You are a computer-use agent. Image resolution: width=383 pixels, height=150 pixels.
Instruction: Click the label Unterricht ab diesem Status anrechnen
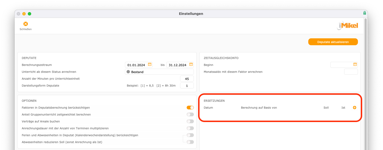(x=49, y=72)
